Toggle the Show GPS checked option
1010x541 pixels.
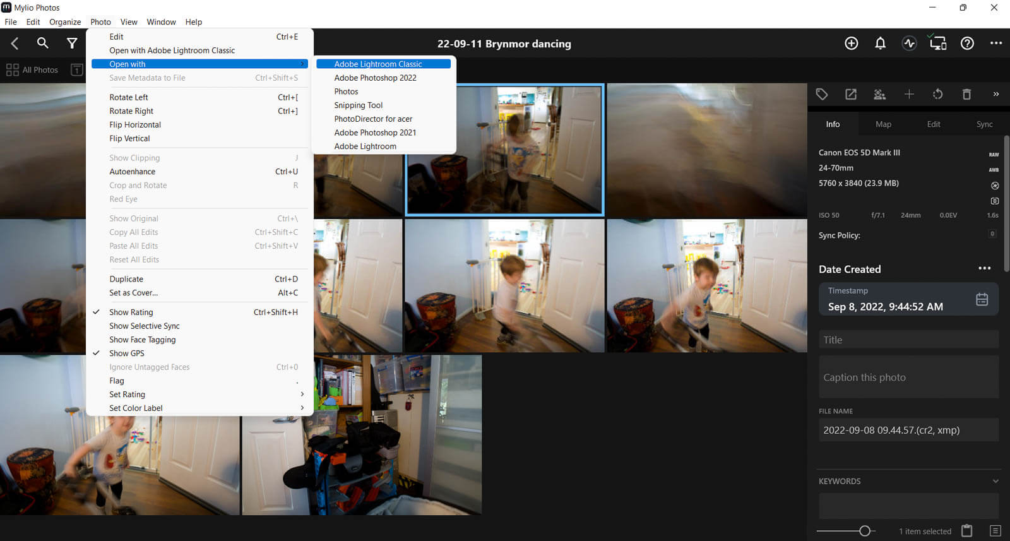[127, 354]
